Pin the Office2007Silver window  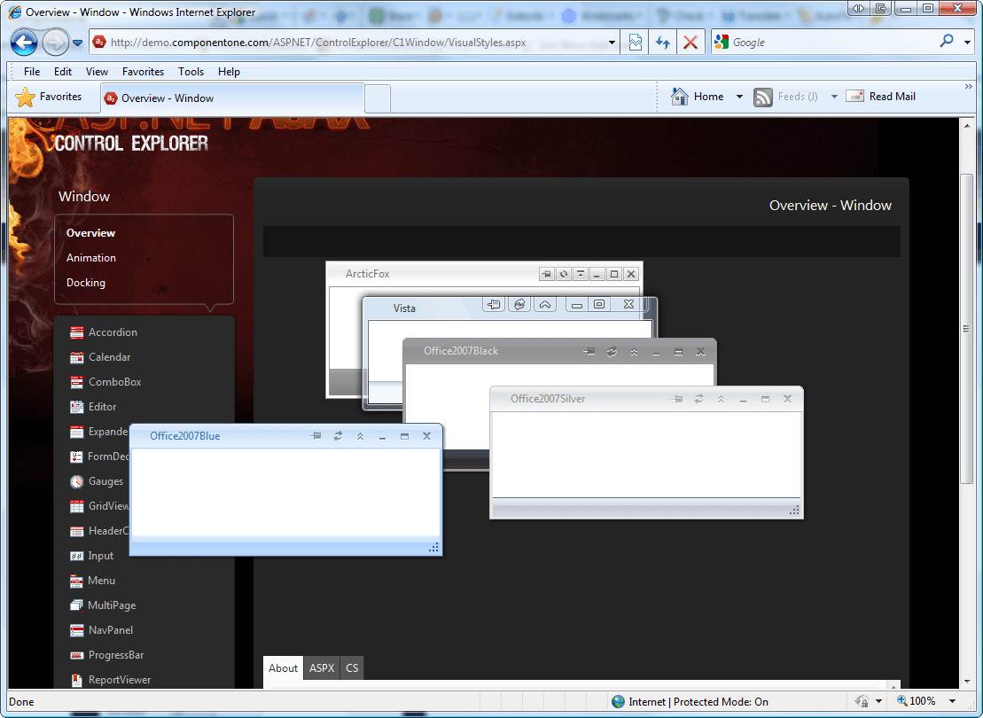pyautogui.click(x=677, y=399)
